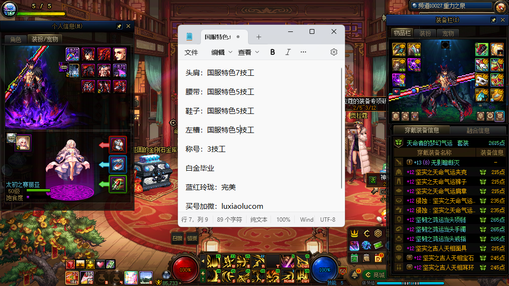Click the heart icon in equipment panel
The height and width of the screenshot is (286, 509).
coord(396,91)
